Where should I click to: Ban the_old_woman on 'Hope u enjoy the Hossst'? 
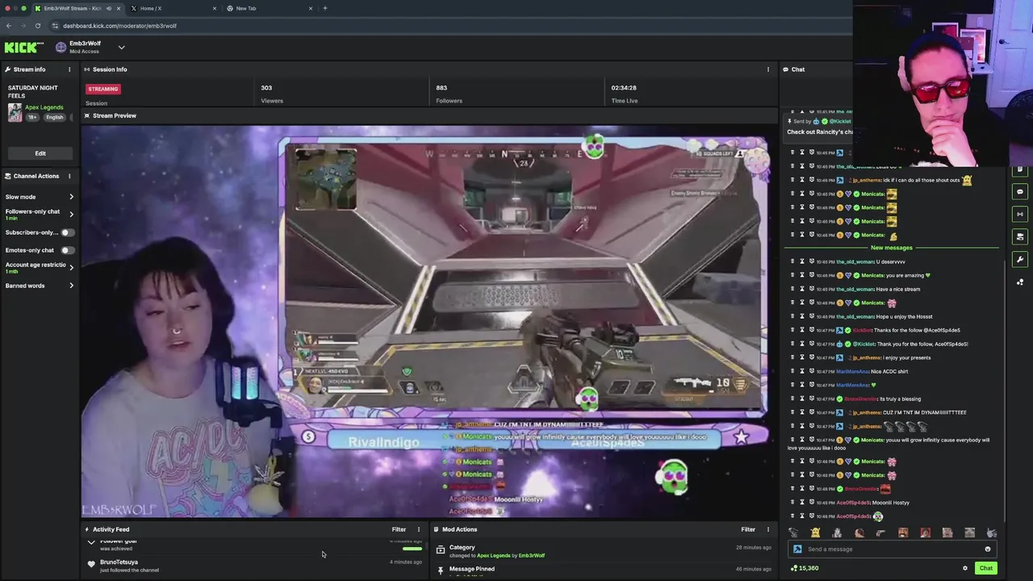tap(811, 316)
